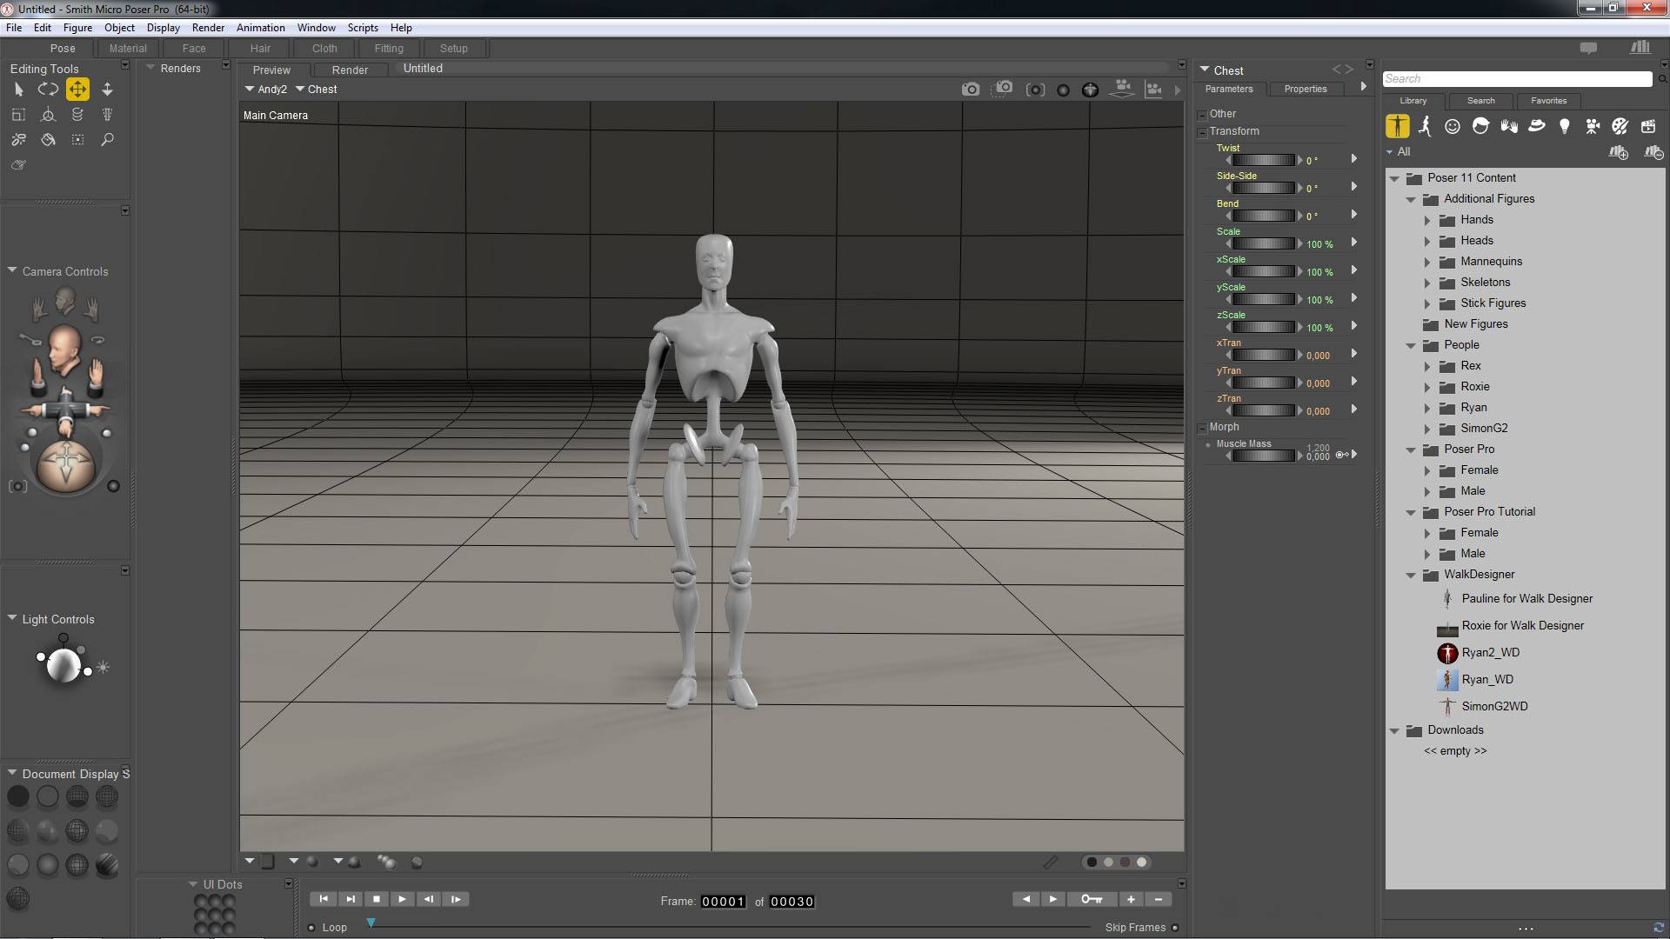Select the Translate In/Out tool
Viewport: 1670px width, 939px height.
(107, 89)
